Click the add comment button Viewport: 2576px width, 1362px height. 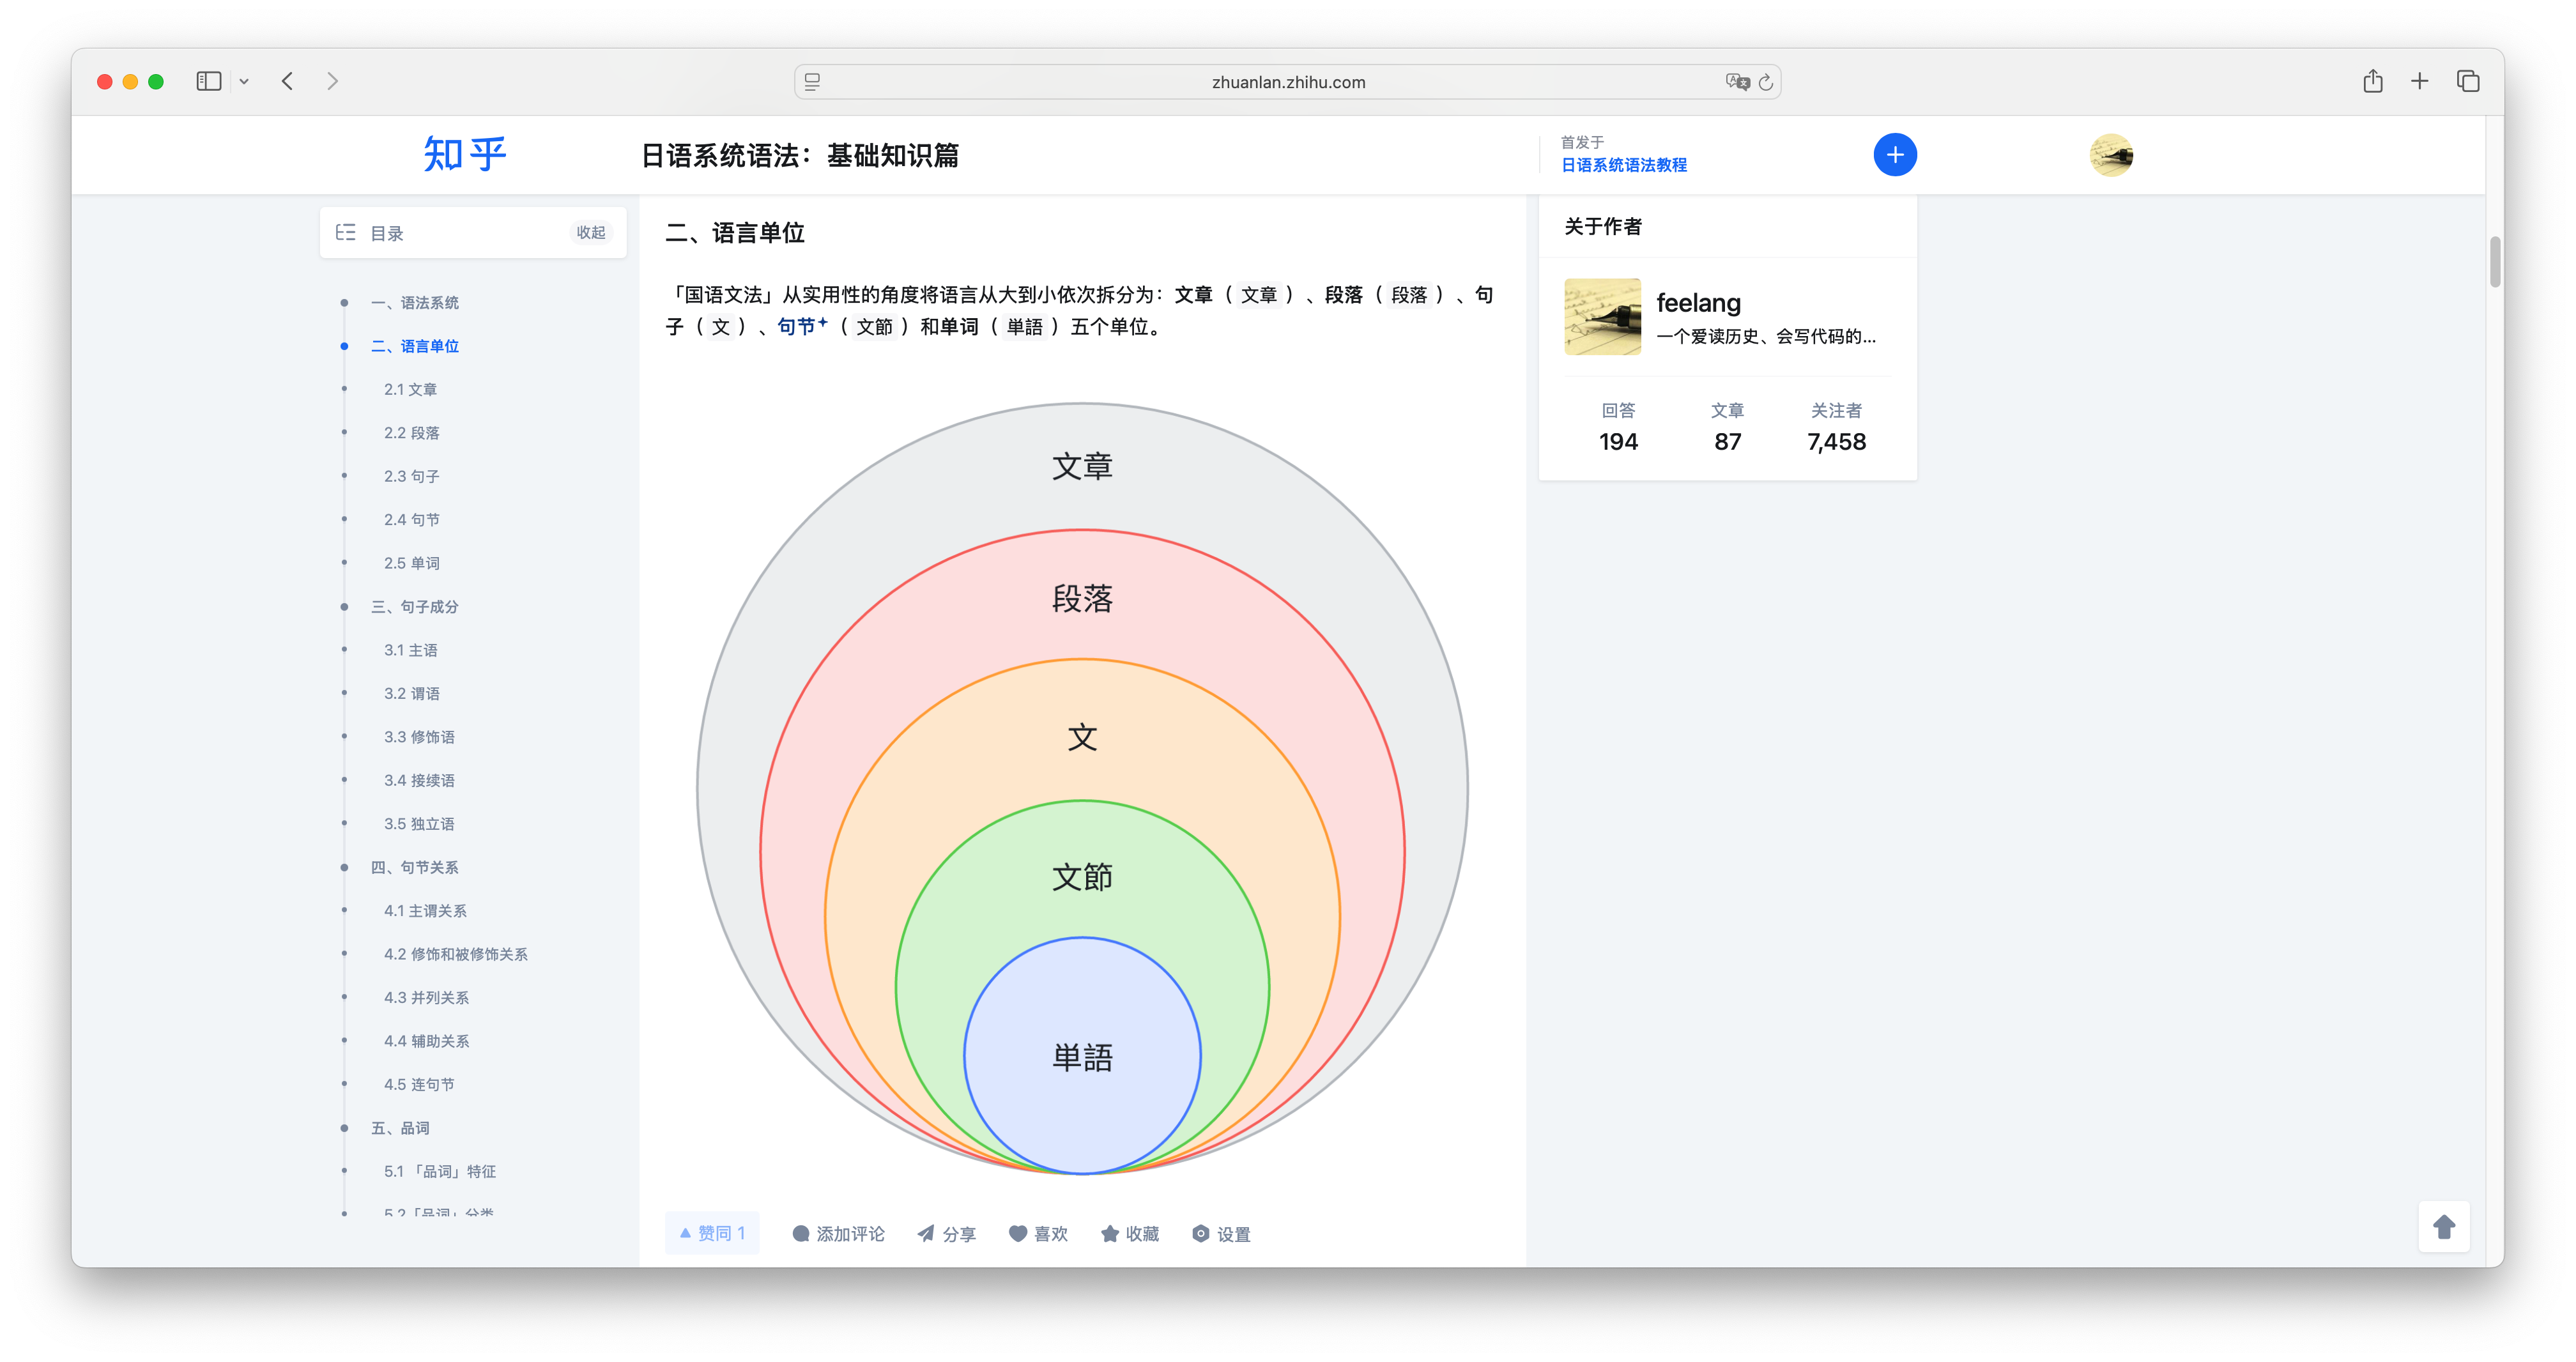tap(838, 1233)
